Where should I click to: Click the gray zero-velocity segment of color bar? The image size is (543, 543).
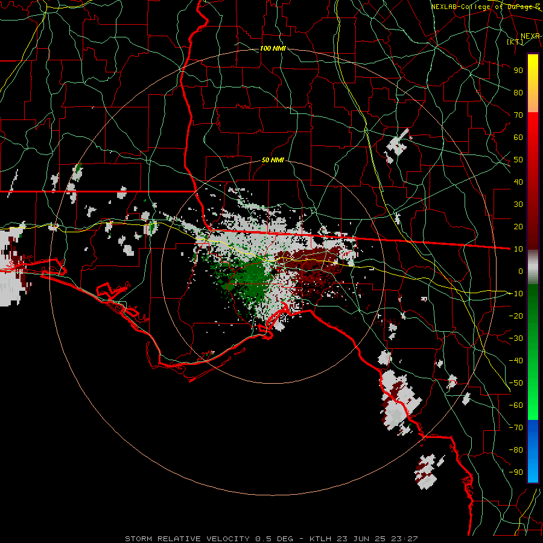click(x=533, y=267)
